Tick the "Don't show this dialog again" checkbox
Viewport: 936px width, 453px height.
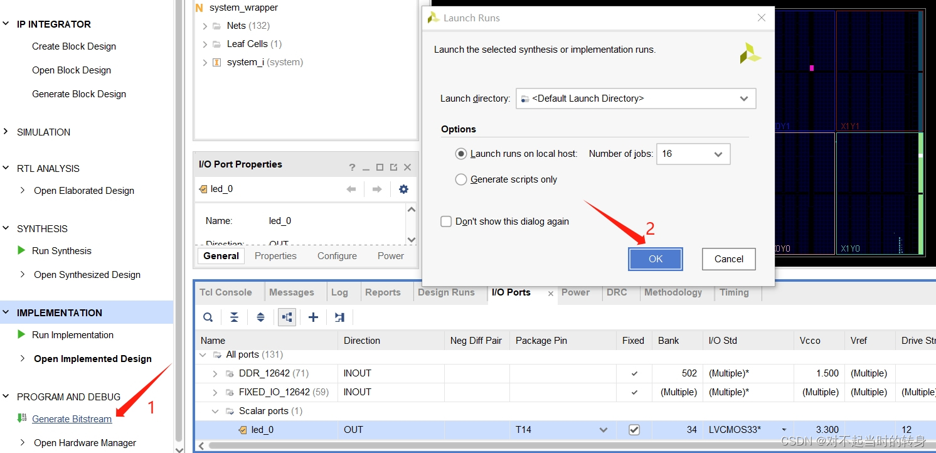pos(446,221)
